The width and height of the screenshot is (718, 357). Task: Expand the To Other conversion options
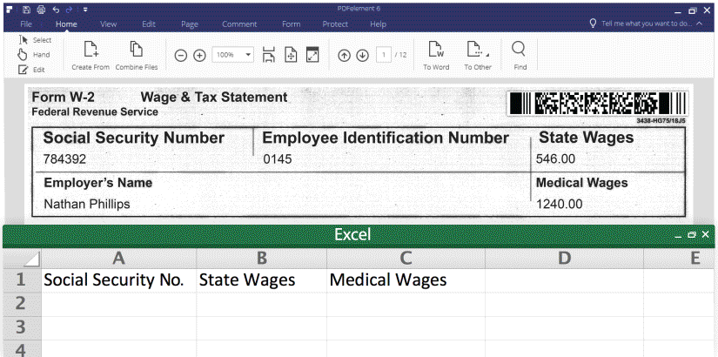pos(477,50)
